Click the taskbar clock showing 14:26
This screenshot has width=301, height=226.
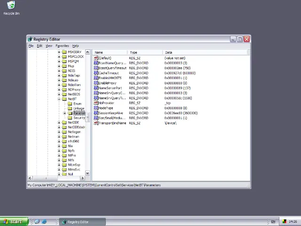click(293, 222)
